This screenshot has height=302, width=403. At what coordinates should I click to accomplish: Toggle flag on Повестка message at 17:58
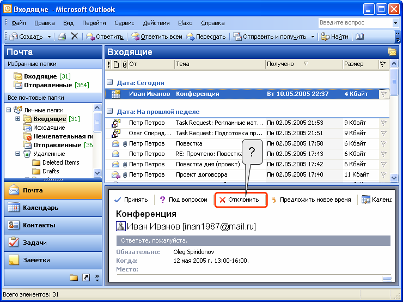(383, 143)
